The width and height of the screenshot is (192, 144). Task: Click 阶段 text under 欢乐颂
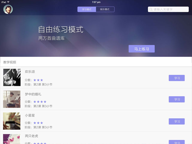tap(39, 85)
